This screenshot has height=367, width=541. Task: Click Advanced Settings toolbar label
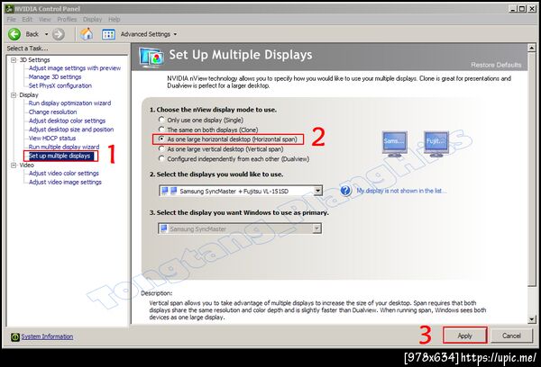pos(145,34)
